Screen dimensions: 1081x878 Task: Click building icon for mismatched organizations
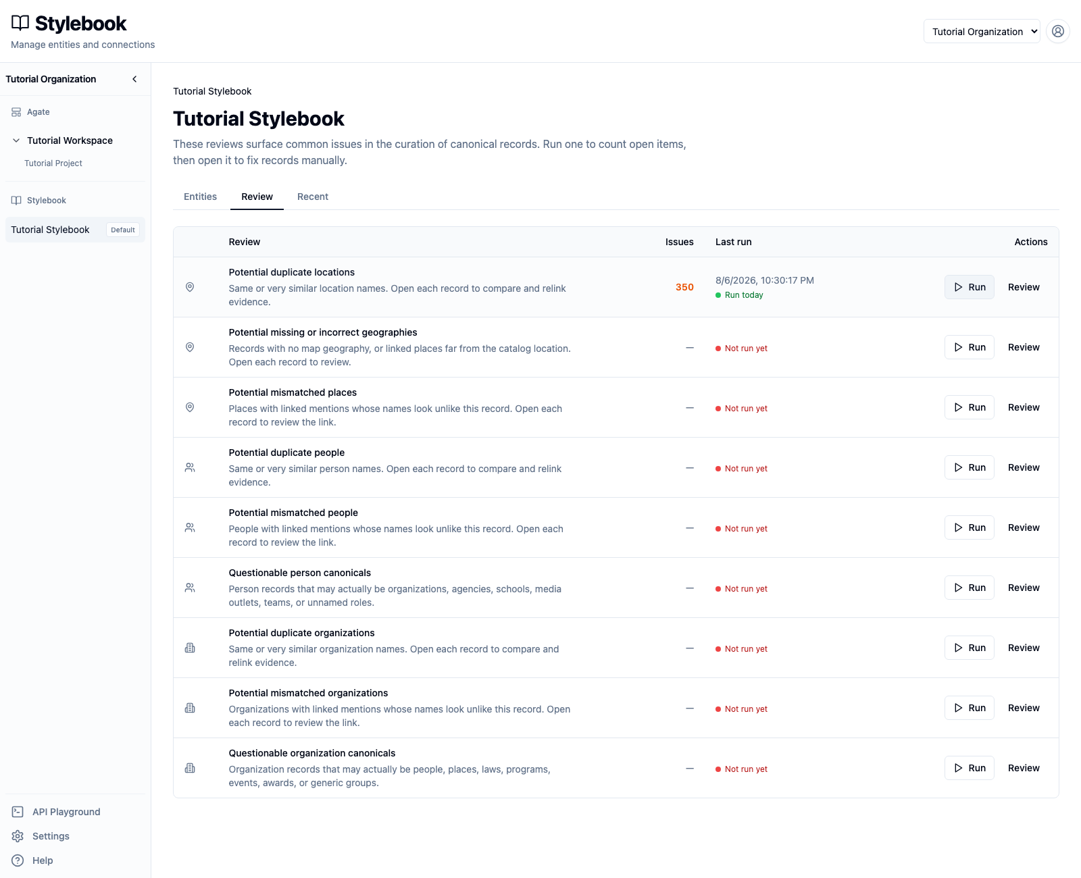190,708
